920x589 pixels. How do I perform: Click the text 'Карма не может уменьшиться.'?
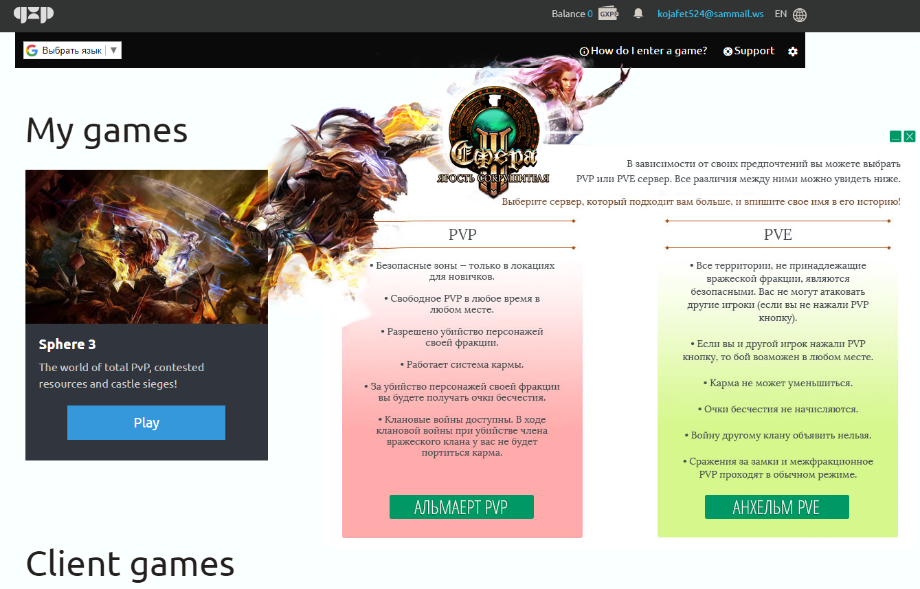(x=778, y=383)
